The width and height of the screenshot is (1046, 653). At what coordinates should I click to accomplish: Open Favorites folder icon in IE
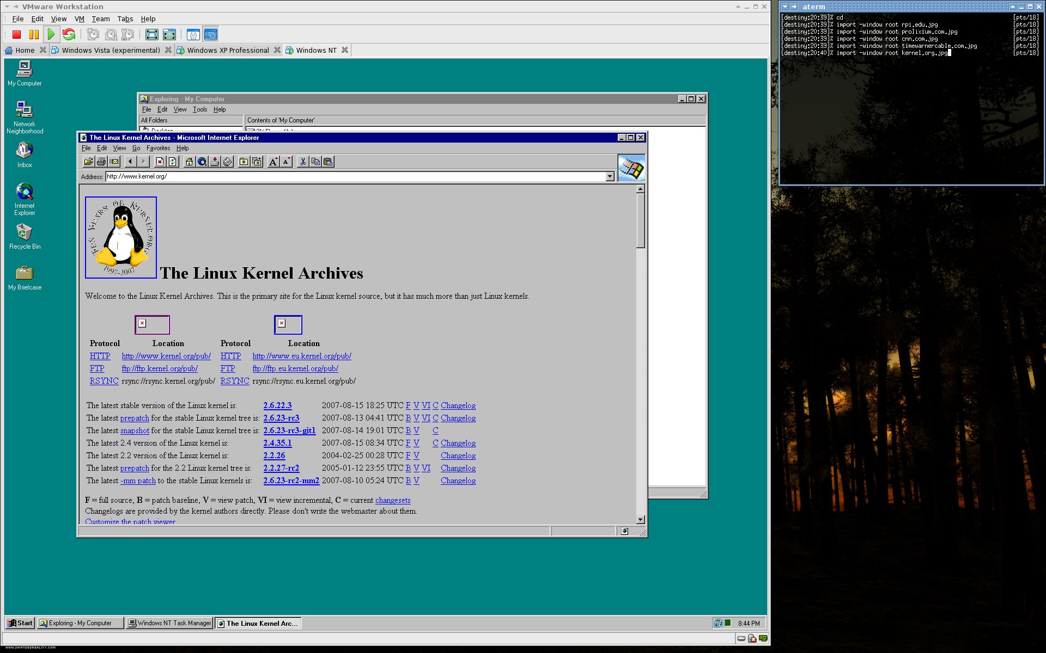pyautogui.click(x=244, y=162)
